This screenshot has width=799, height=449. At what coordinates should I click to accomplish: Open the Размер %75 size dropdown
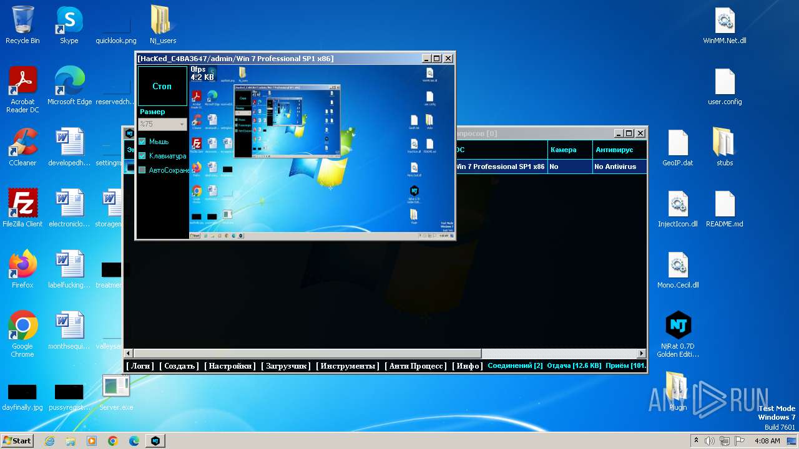click(162, 124)
